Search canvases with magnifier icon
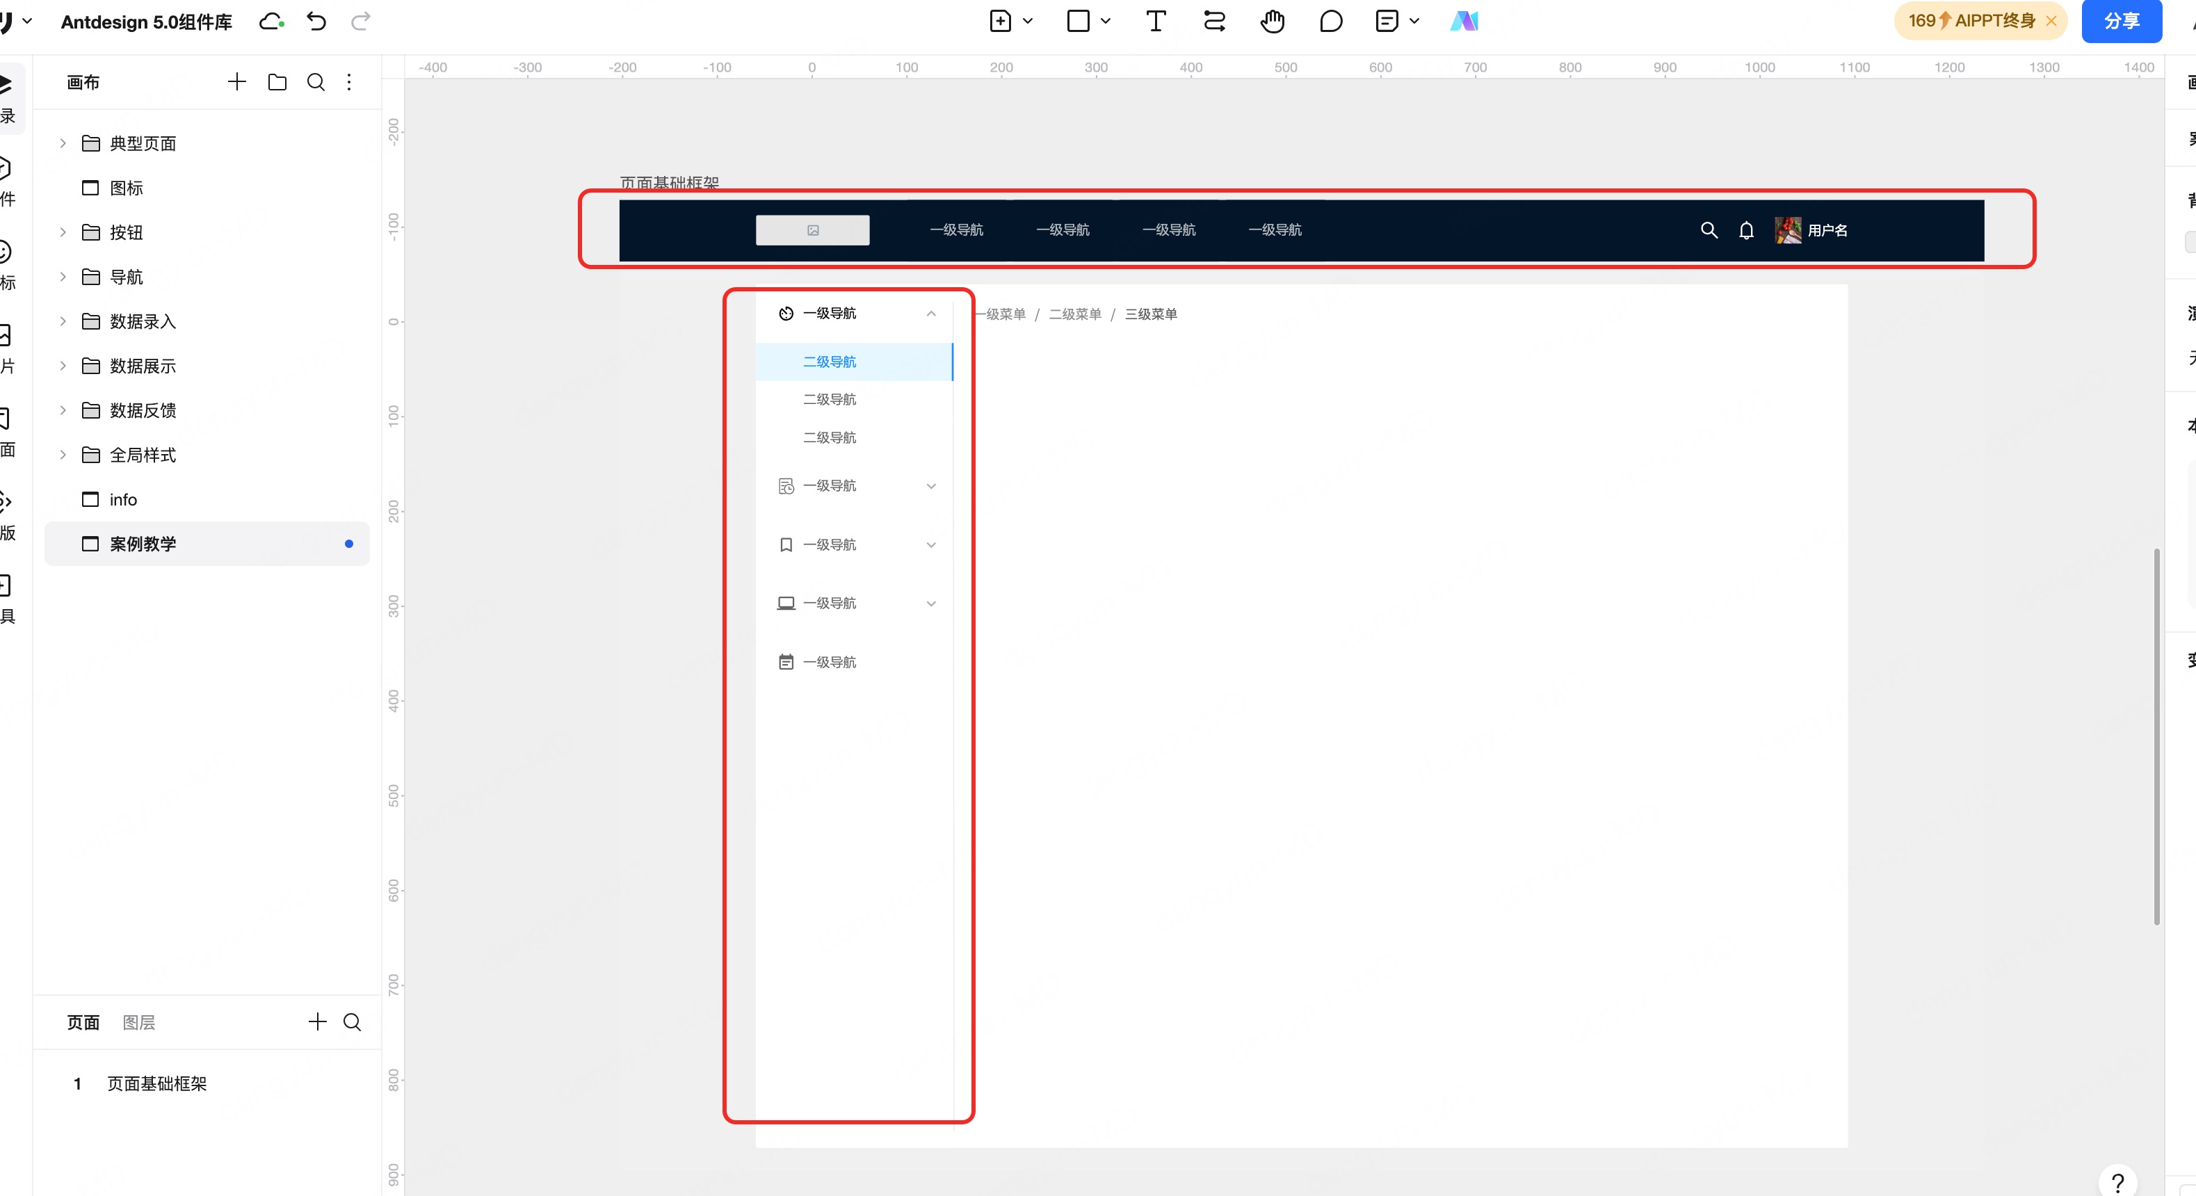This screenshot has height=1196, width=2196. point(316,82)
